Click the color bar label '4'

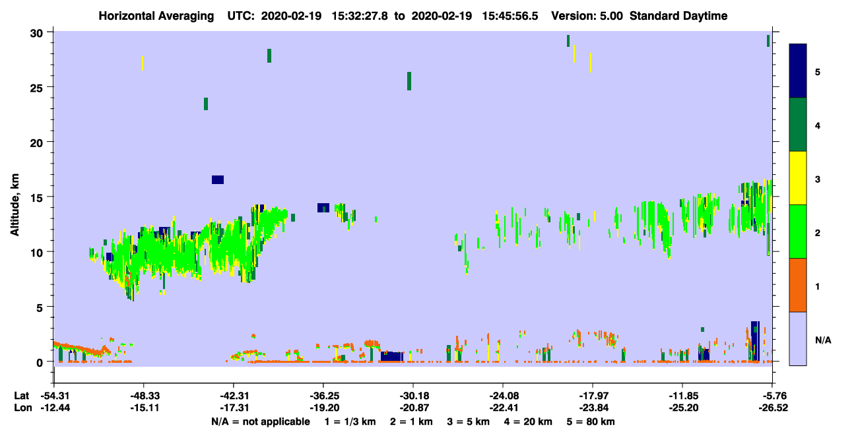tap(818, 125)
